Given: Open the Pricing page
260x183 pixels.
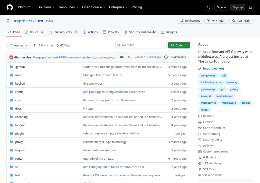Looking at the screenshot, I should click(x=137, y=7).
